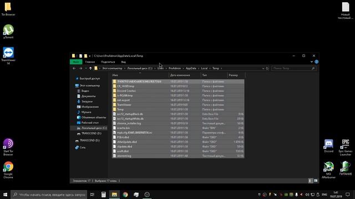Launch uTorrent from the desktop
This screenshot has height=199, width=355.
[8, 32]
